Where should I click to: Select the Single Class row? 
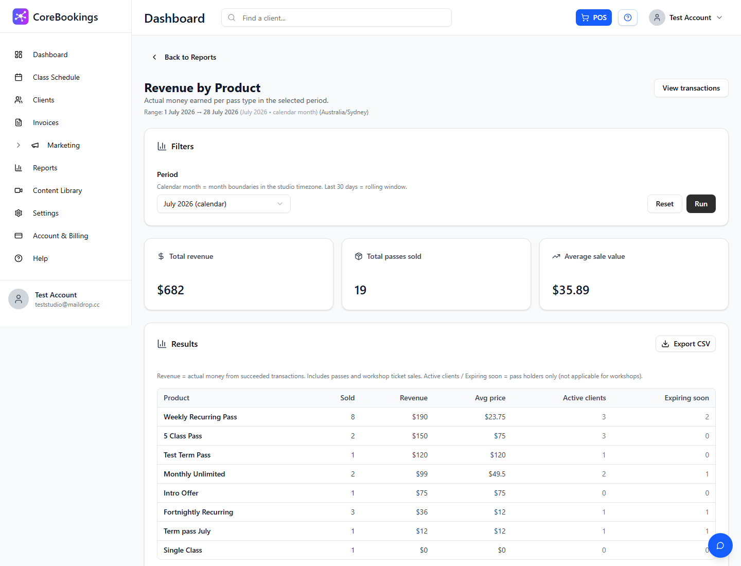point(436,550)
